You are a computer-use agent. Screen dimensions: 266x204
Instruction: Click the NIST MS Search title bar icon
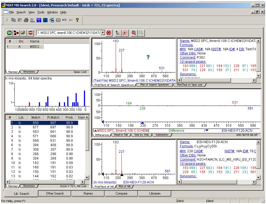tap(4, 5)
